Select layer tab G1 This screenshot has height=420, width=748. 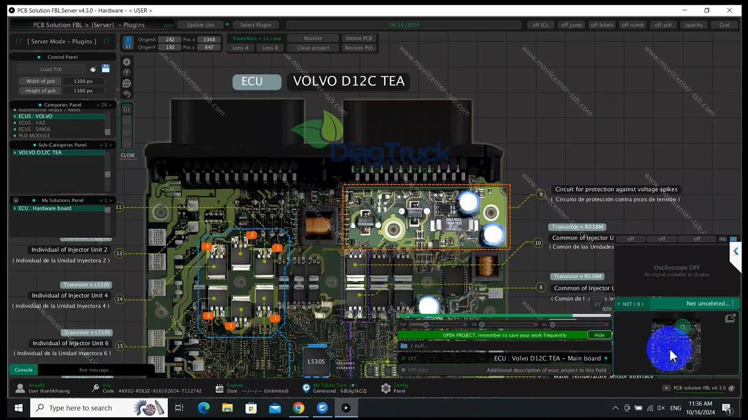[x=126, y=109]
